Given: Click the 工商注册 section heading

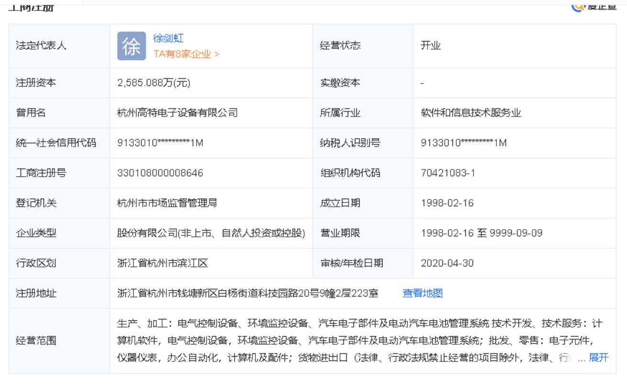Looking at the screenshot, I should 31,7.
